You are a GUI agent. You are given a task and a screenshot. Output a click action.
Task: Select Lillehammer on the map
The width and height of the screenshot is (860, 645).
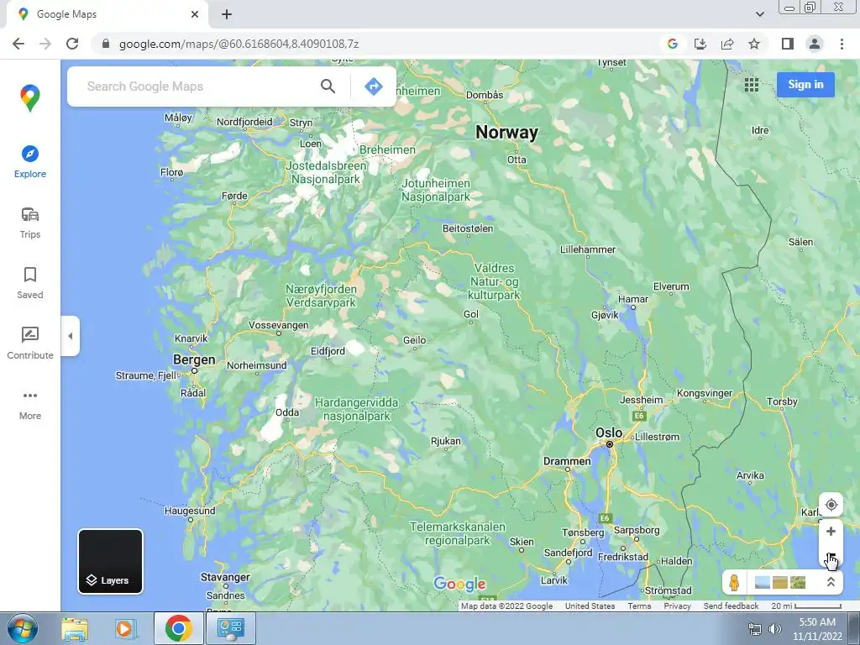(587, 249)
